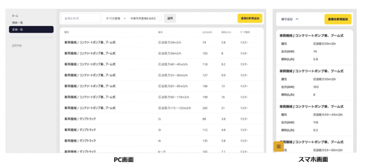Click the 種別 column header

pyautogui.click(x=67, y=32)
